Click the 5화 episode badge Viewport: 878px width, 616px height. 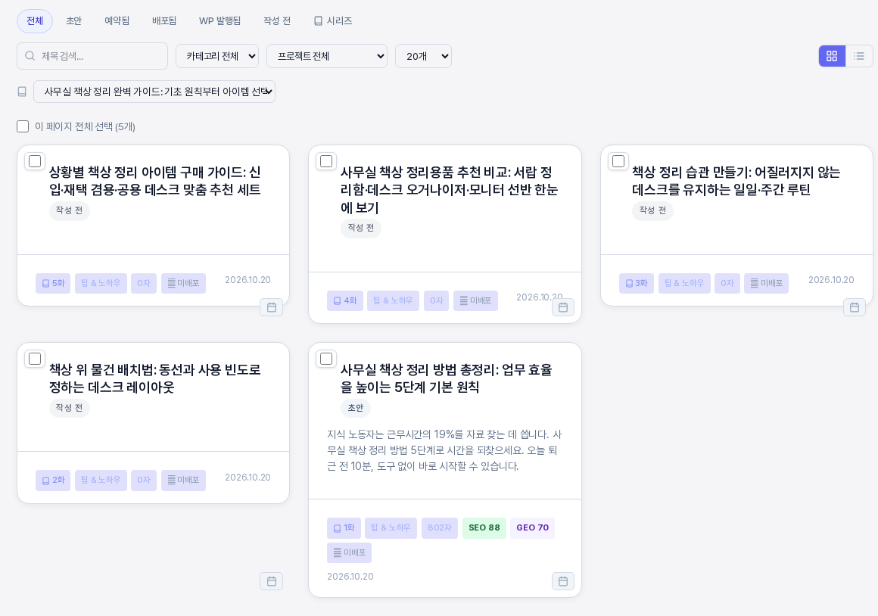53,283
